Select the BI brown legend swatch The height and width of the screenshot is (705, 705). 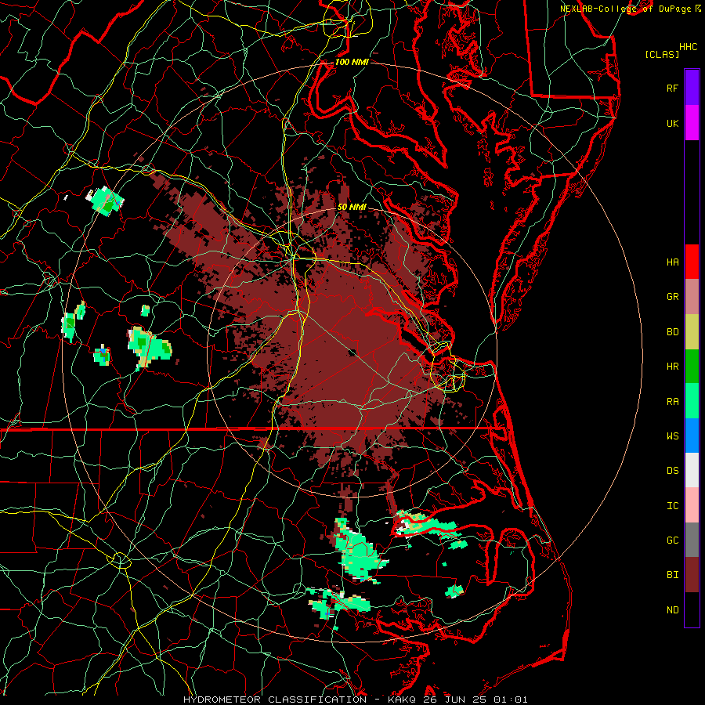(692, 575)
